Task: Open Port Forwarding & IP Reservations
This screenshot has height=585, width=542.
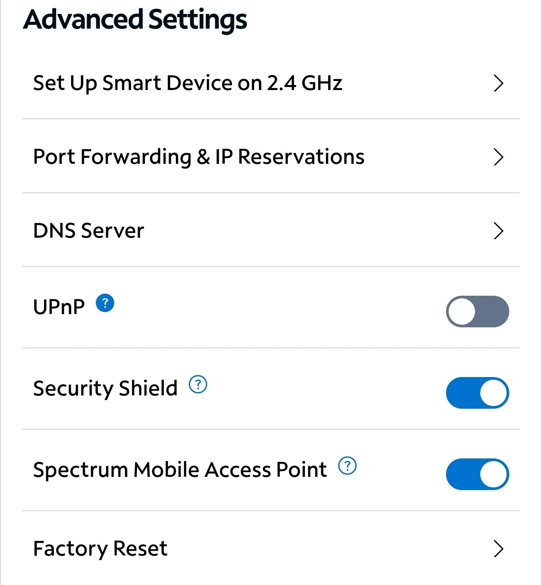Action: [271, 156]
